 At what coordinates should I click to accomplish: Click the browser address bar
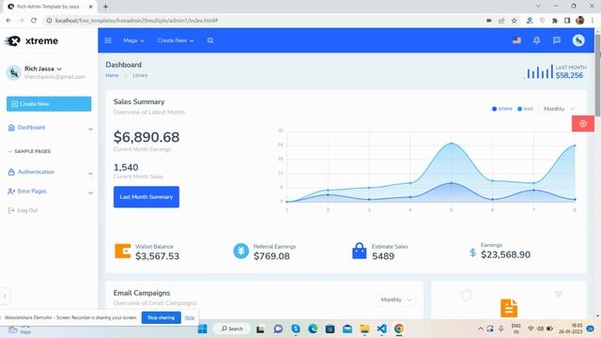(265, 21)
